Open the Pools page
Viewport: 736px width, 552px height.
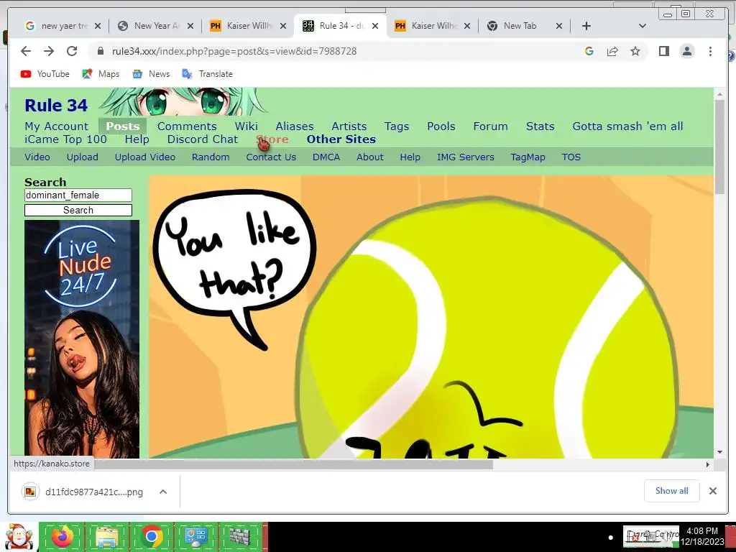click(x=441, y=126)
